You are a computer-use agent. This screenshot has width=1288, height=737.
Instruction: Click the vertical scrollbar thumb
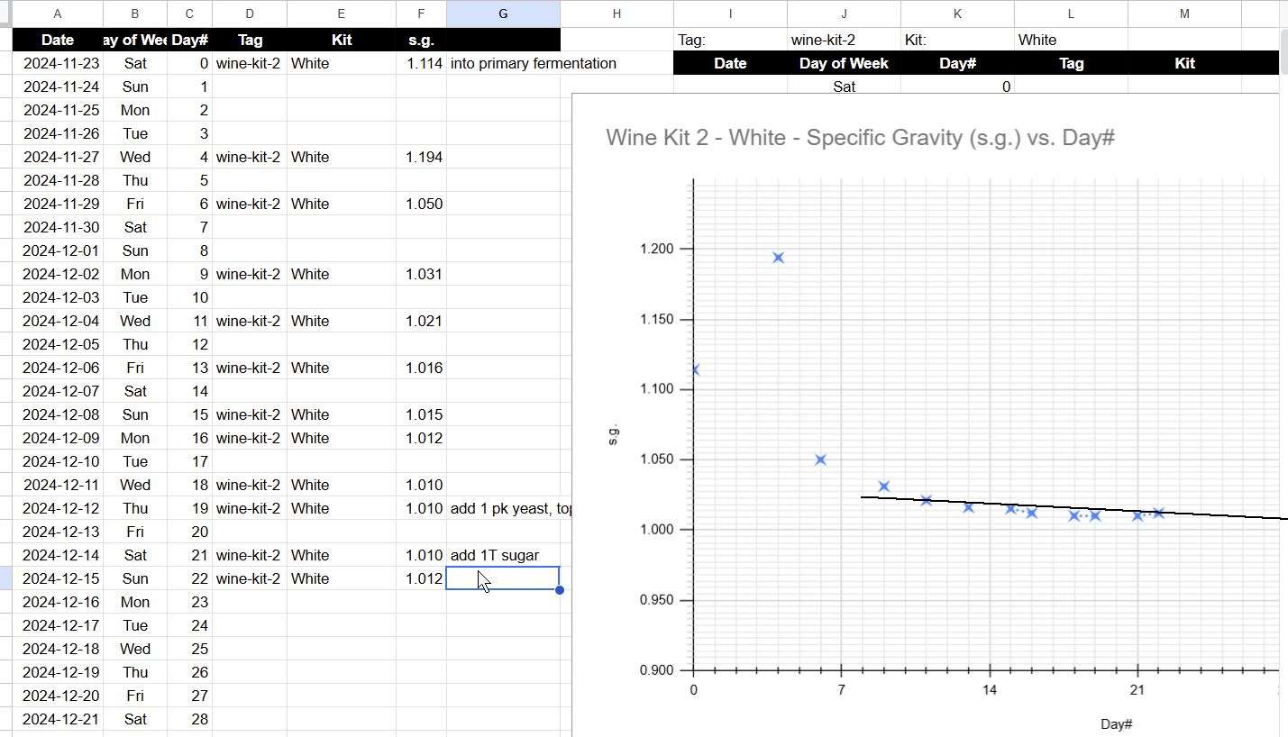coord(1283,54)
